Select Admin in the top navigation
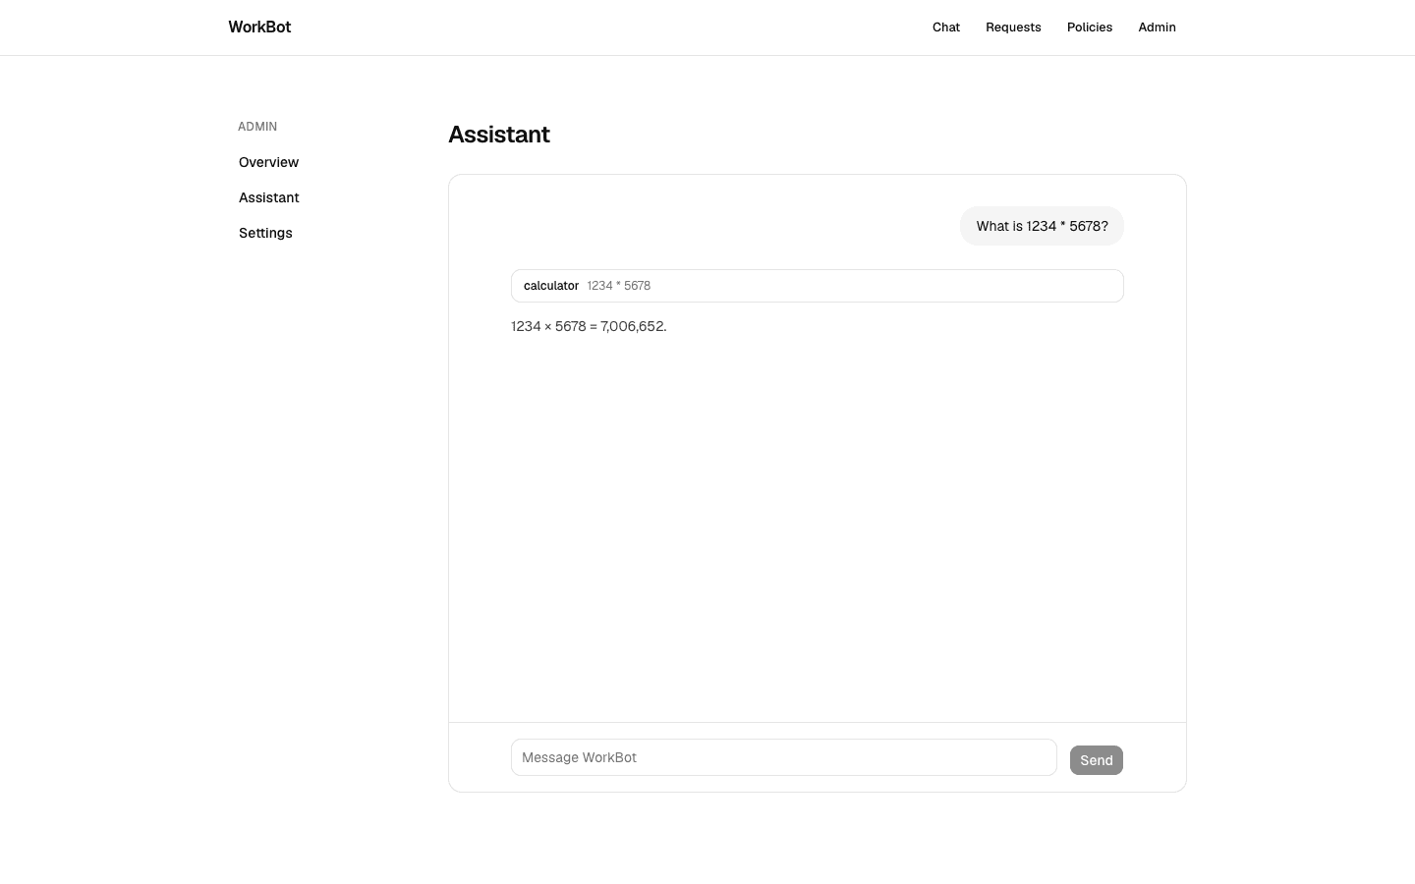The height and width of the screenshot is (884, 1415). click(1157, 28)
